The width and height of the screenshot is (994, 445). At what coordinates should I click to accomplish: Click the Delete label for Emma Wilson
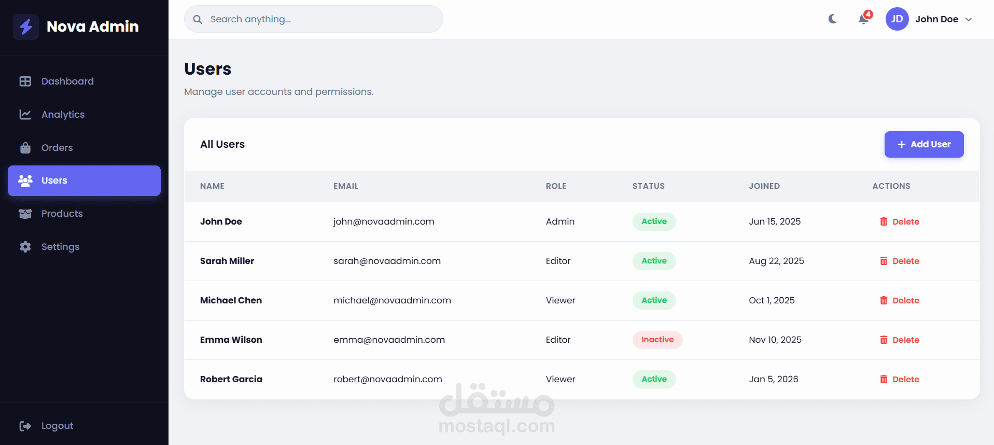pyautogui.click(x=906, y=340)
